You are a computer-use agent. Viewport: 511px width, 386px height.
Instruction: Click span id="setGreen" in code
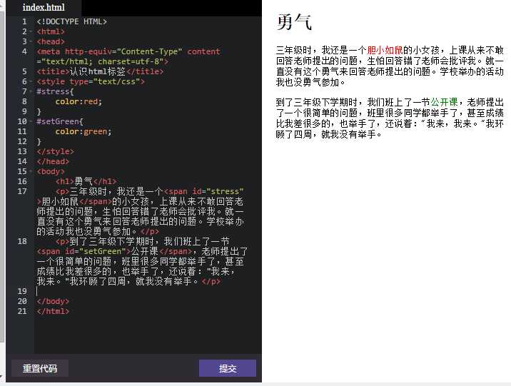point(84,251)
